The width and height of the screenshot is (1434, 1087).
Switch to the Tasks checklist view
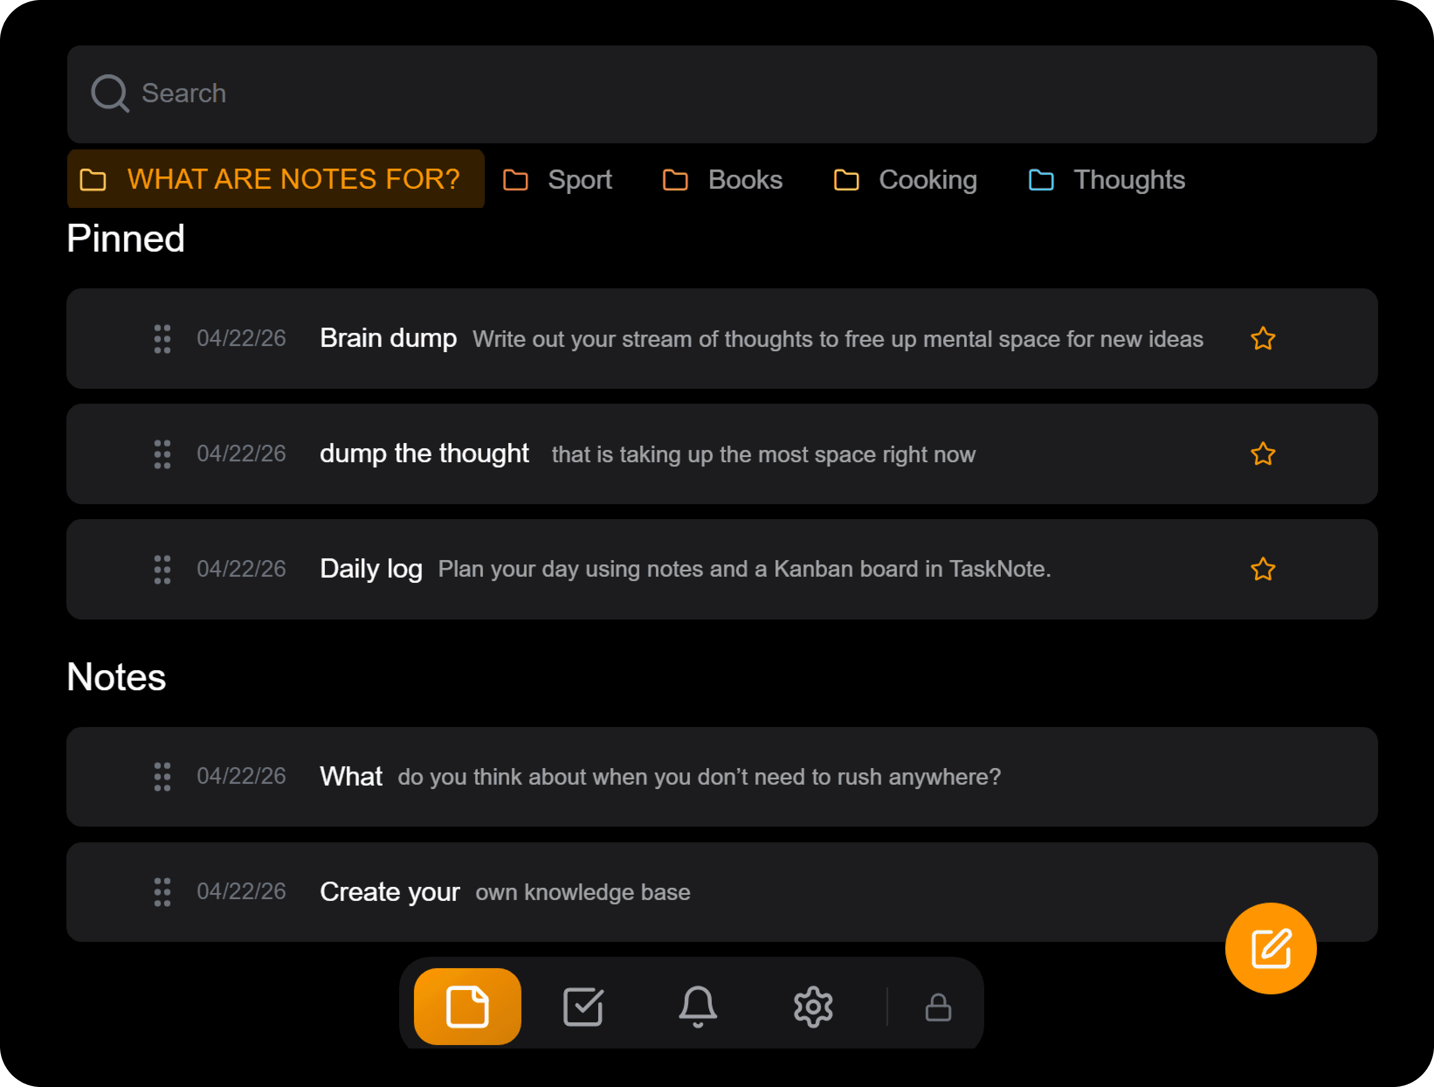[582, 1006]
